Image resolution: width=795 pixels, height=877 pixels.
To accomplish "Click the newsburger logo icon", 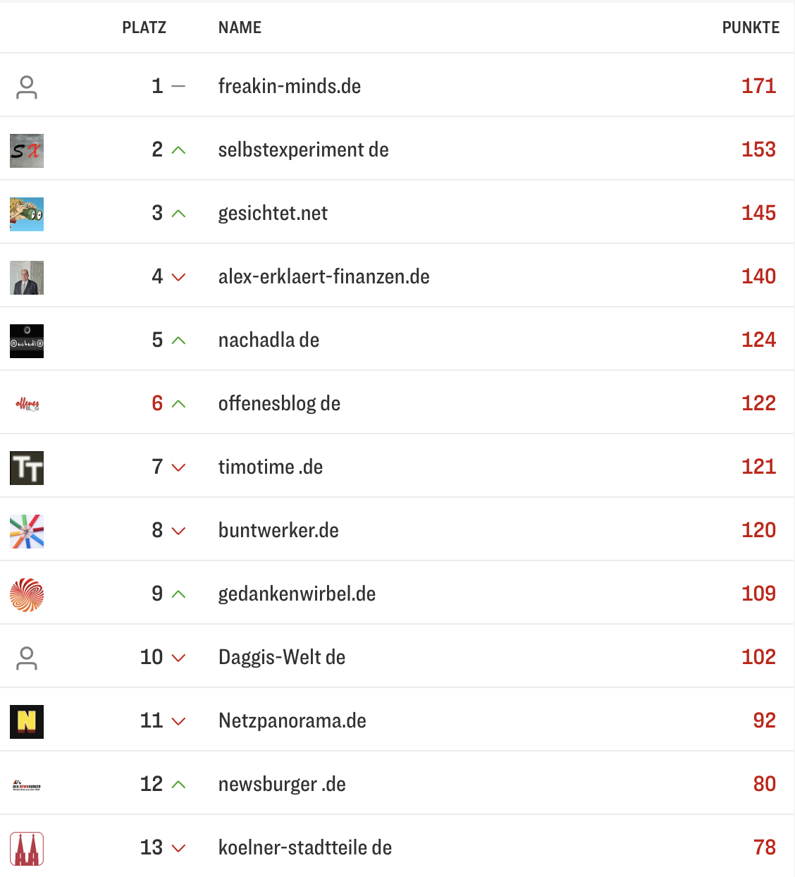I will click(27, 785).
